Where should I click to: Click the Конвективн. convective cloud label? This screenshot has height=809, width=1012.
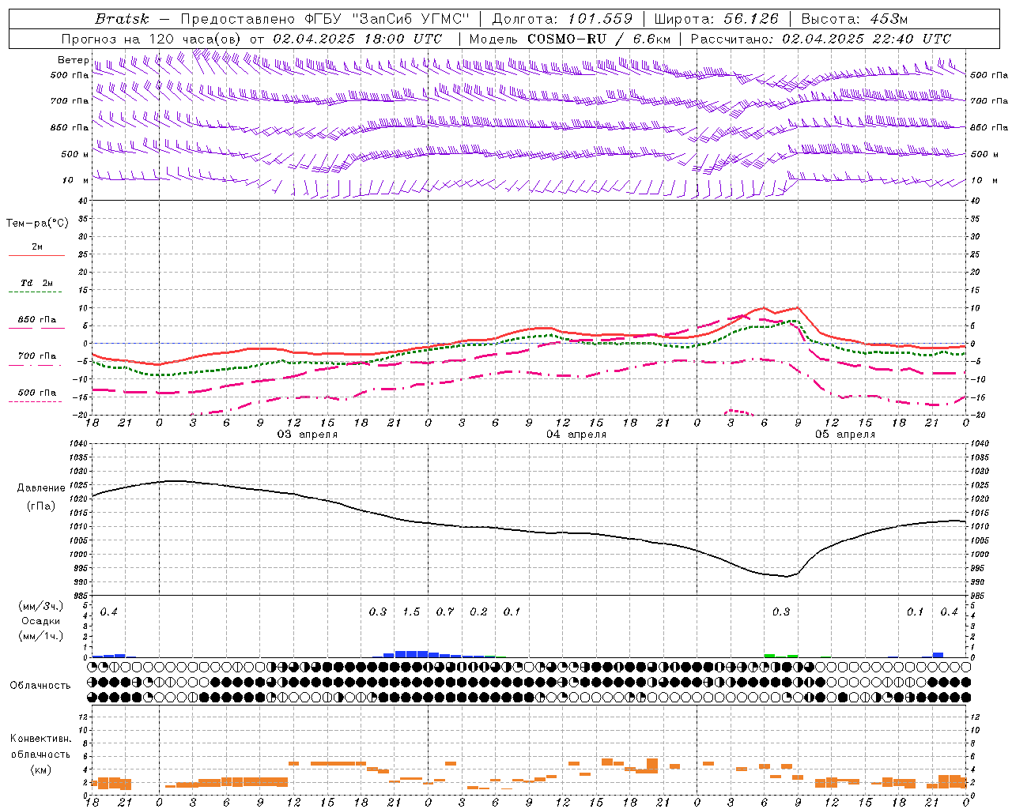tap(41, 739)
